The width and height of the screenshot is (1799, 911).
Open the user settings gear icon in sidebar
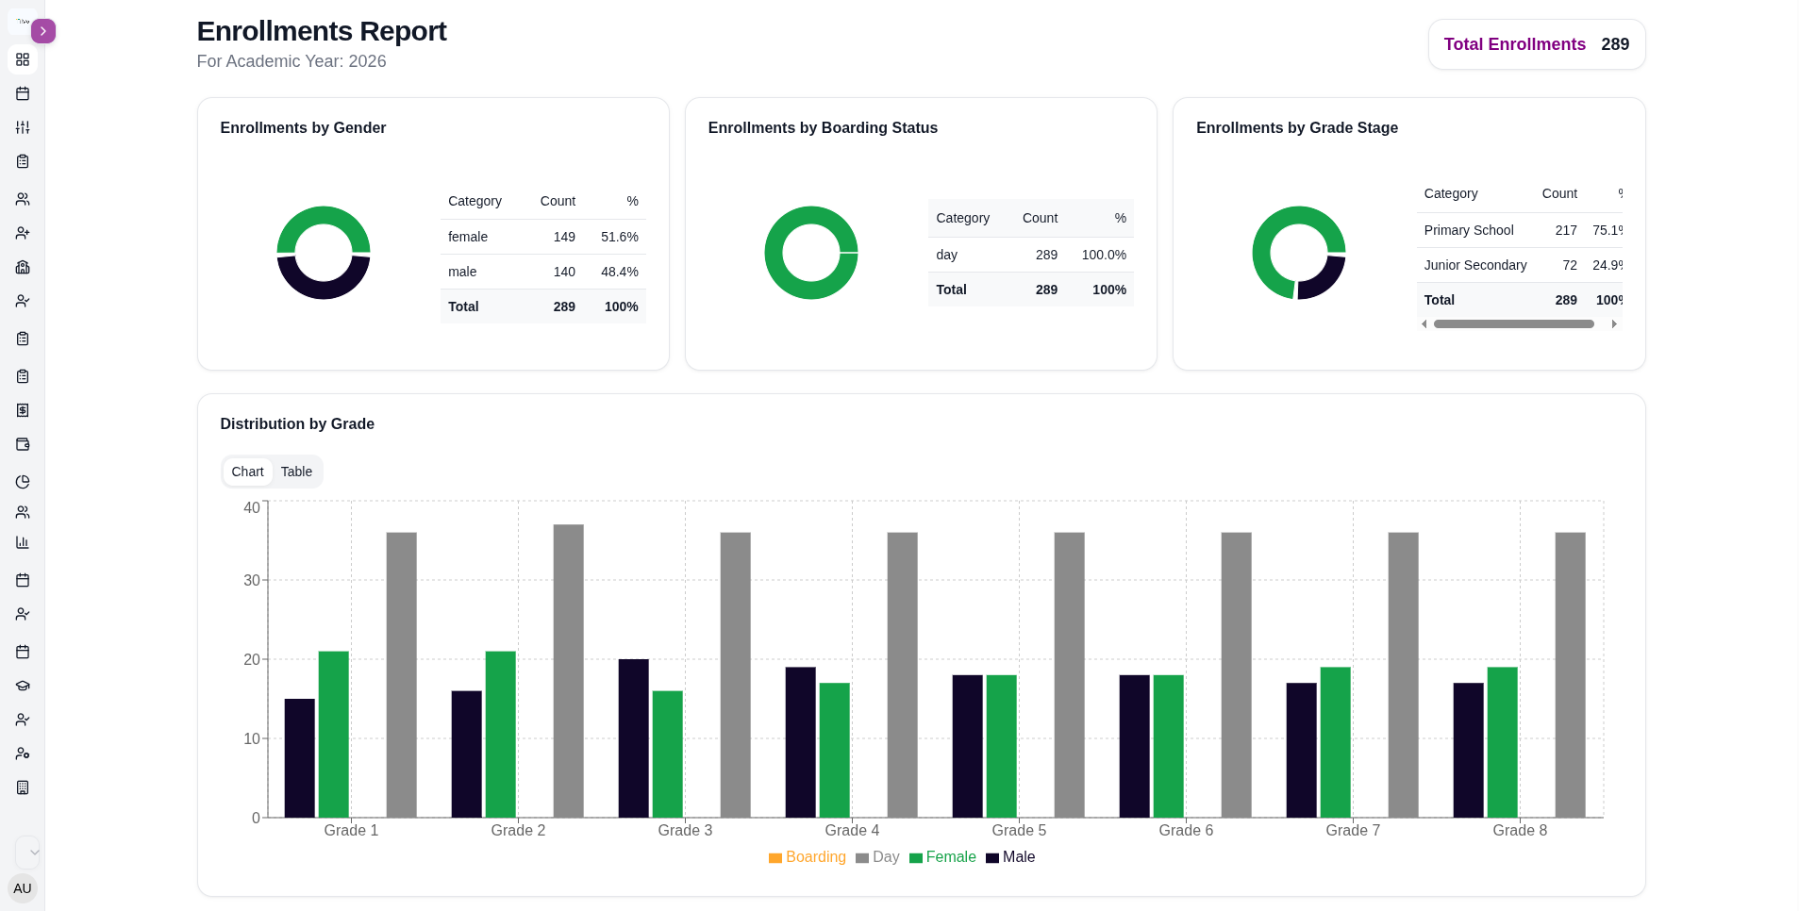pos(23,754)
